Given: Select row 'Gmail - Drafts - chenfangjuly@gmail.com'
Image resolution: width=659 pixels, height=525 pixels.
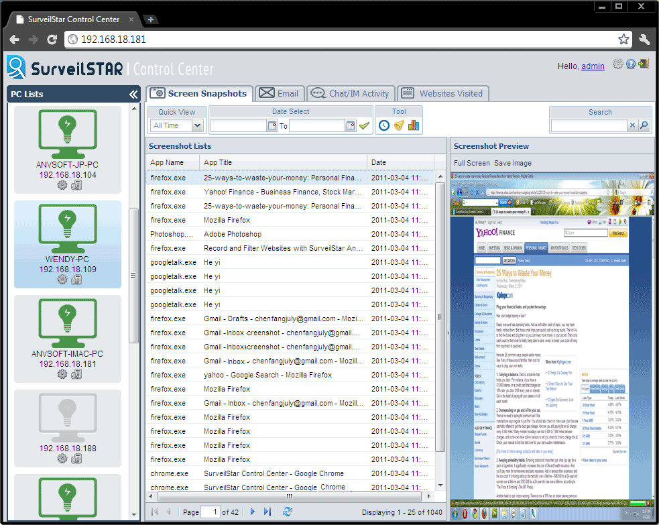Looking at the screenshot, I should tap(290, 318).
